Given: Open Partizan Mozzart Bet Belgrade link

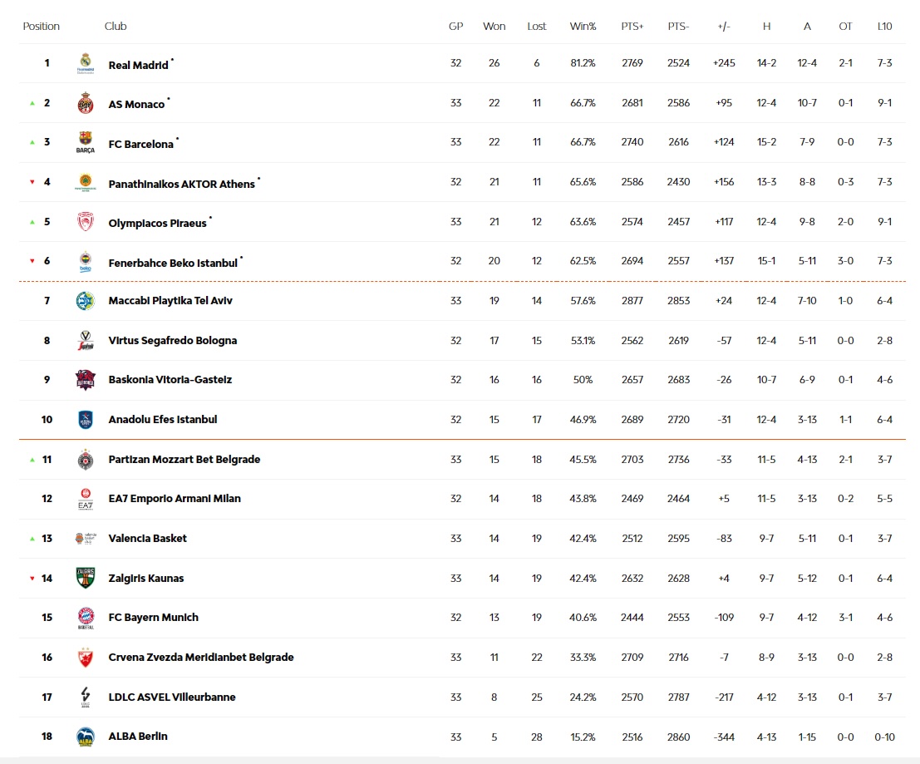Looking at the screenshot, I should click(184, 460).
